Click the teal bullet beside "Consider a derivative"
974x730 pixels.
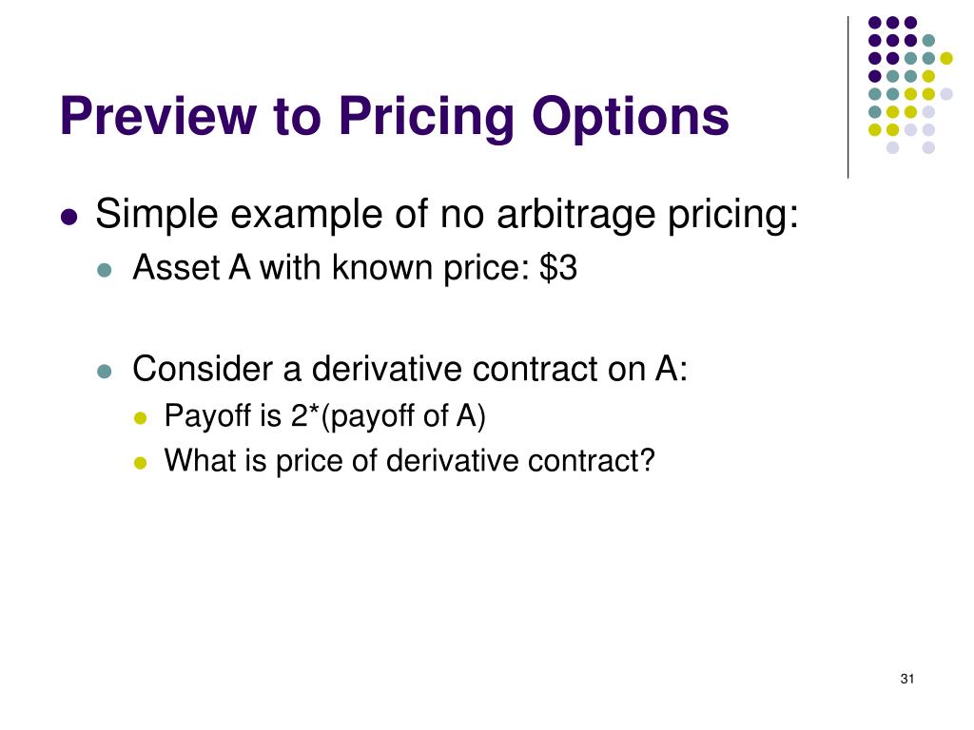[x=105, y=372]
